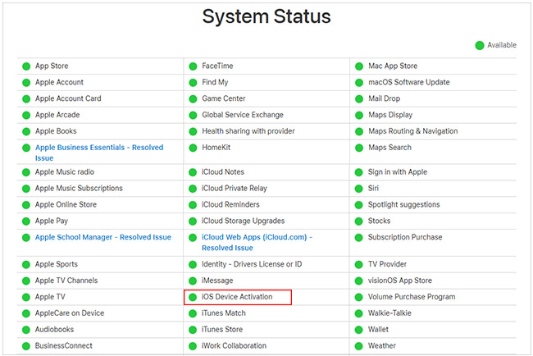This screenshot has width=533, height=356.
Task: Click the macOS Software Update entry
Action: click(x=409, y=82)
